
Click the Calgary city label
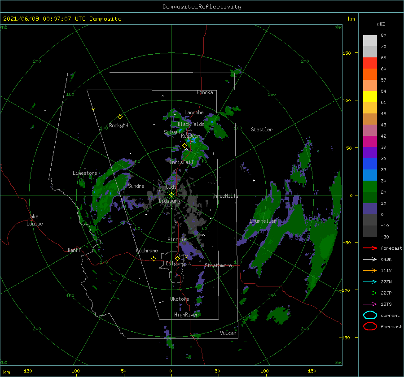pos(175,264)
